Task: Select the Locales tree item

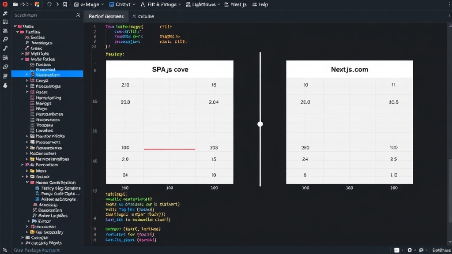Action: point(42,131)
